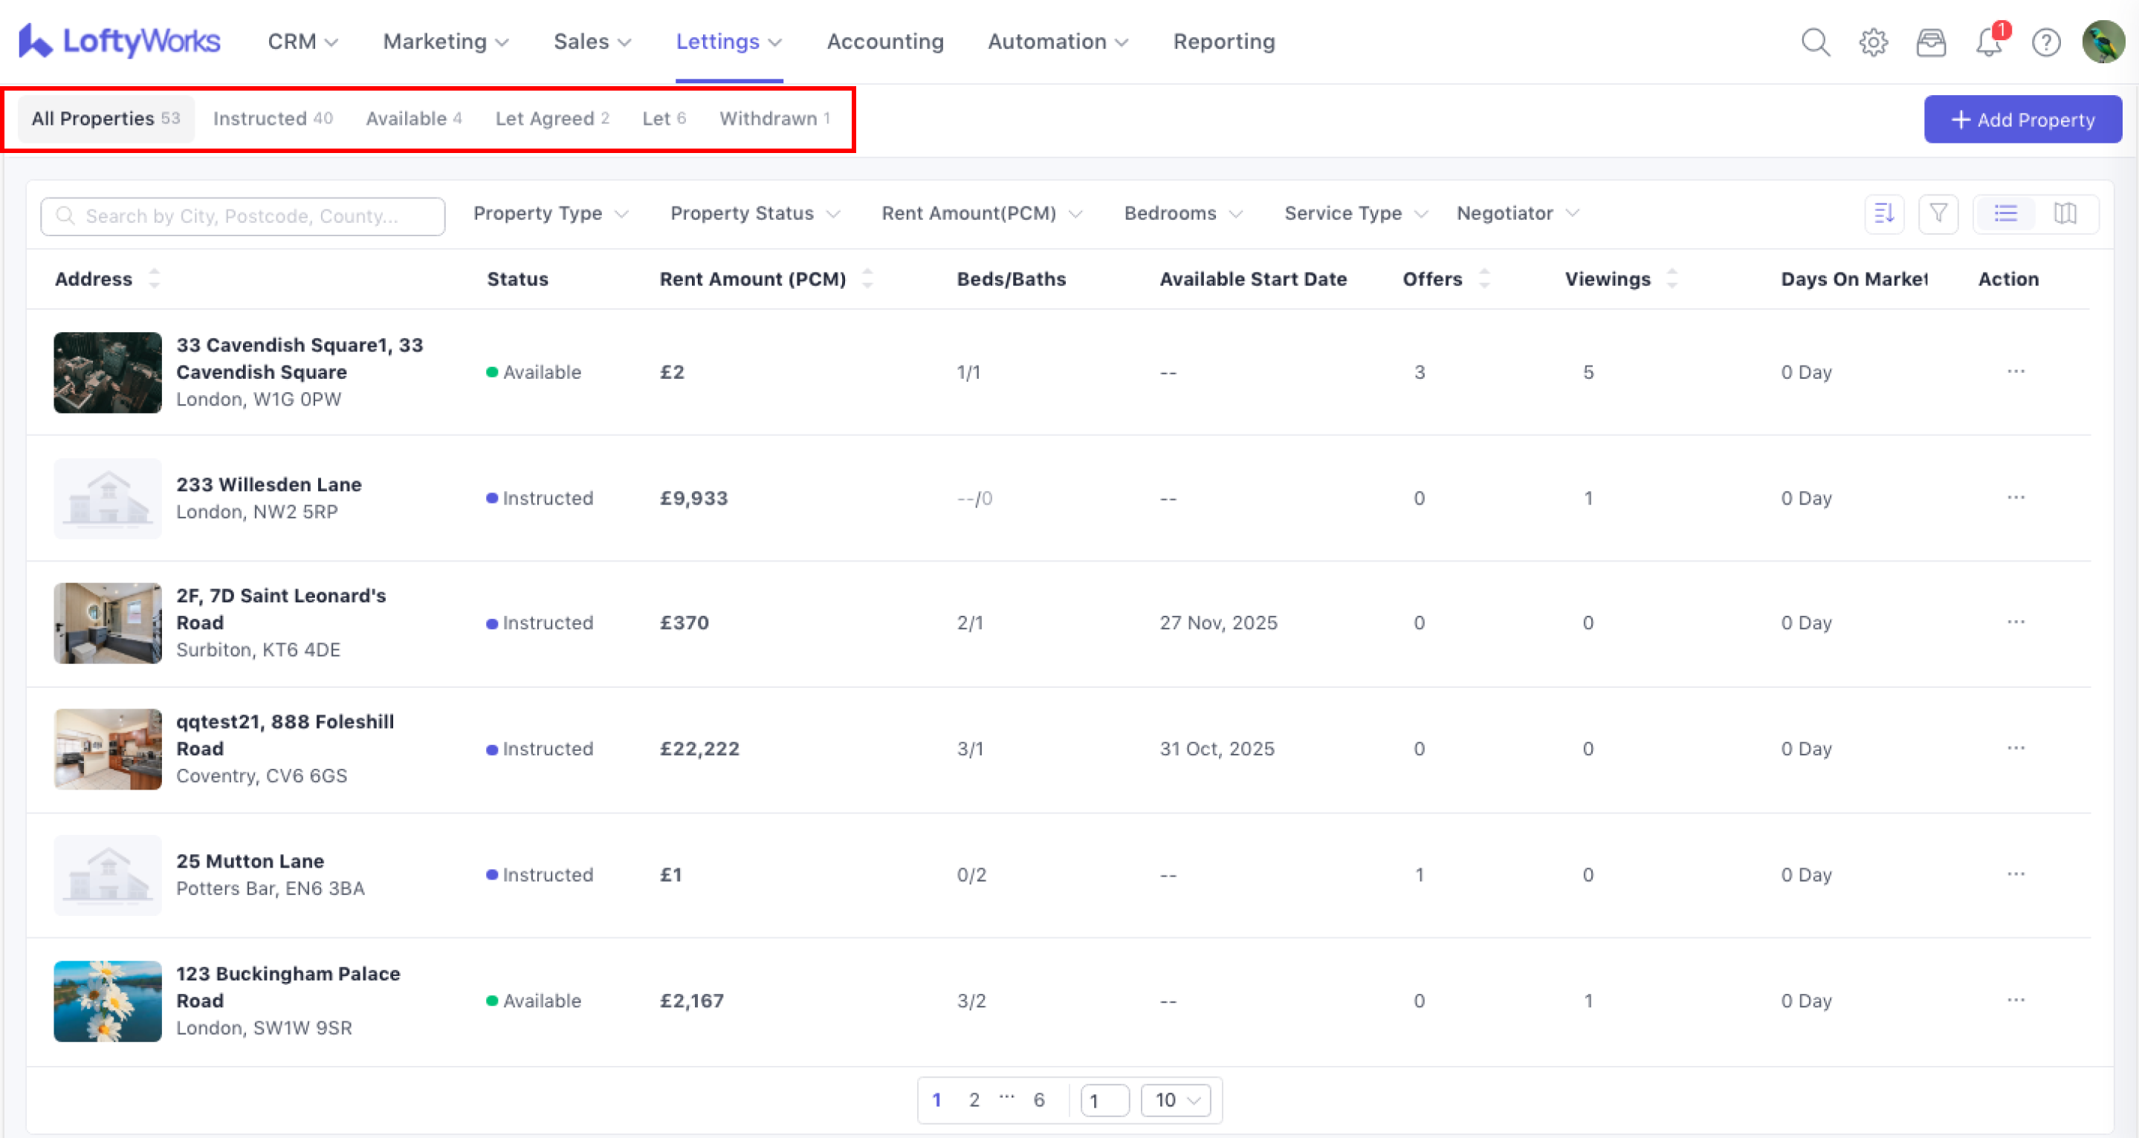Screen dimensions: 2139x1138
Task: Click the user profile avatar
Action: click(2102, 42)
